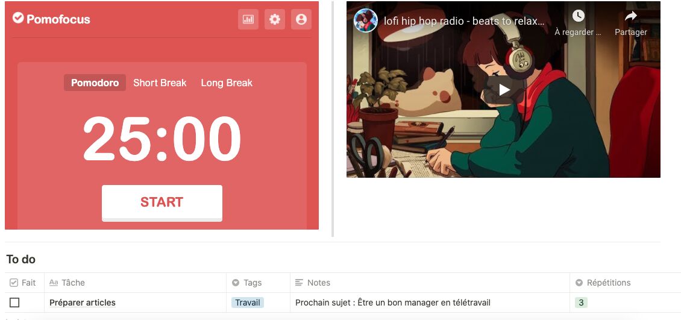Click the Pomofocus logo checkmark
The width and height of the screenshot is (681, 320).
pos(18,18)
